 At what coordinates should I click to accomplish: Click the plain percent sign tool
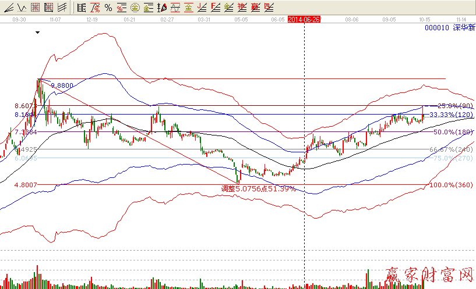pos(108,8)
